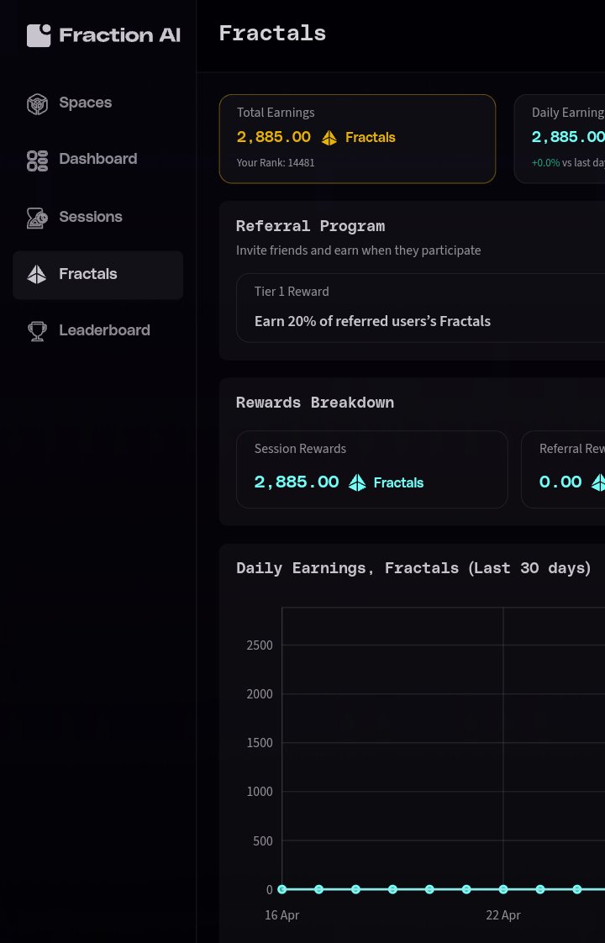
Task: Click the Sessions icon in sidebar
Action: [37, 218]
